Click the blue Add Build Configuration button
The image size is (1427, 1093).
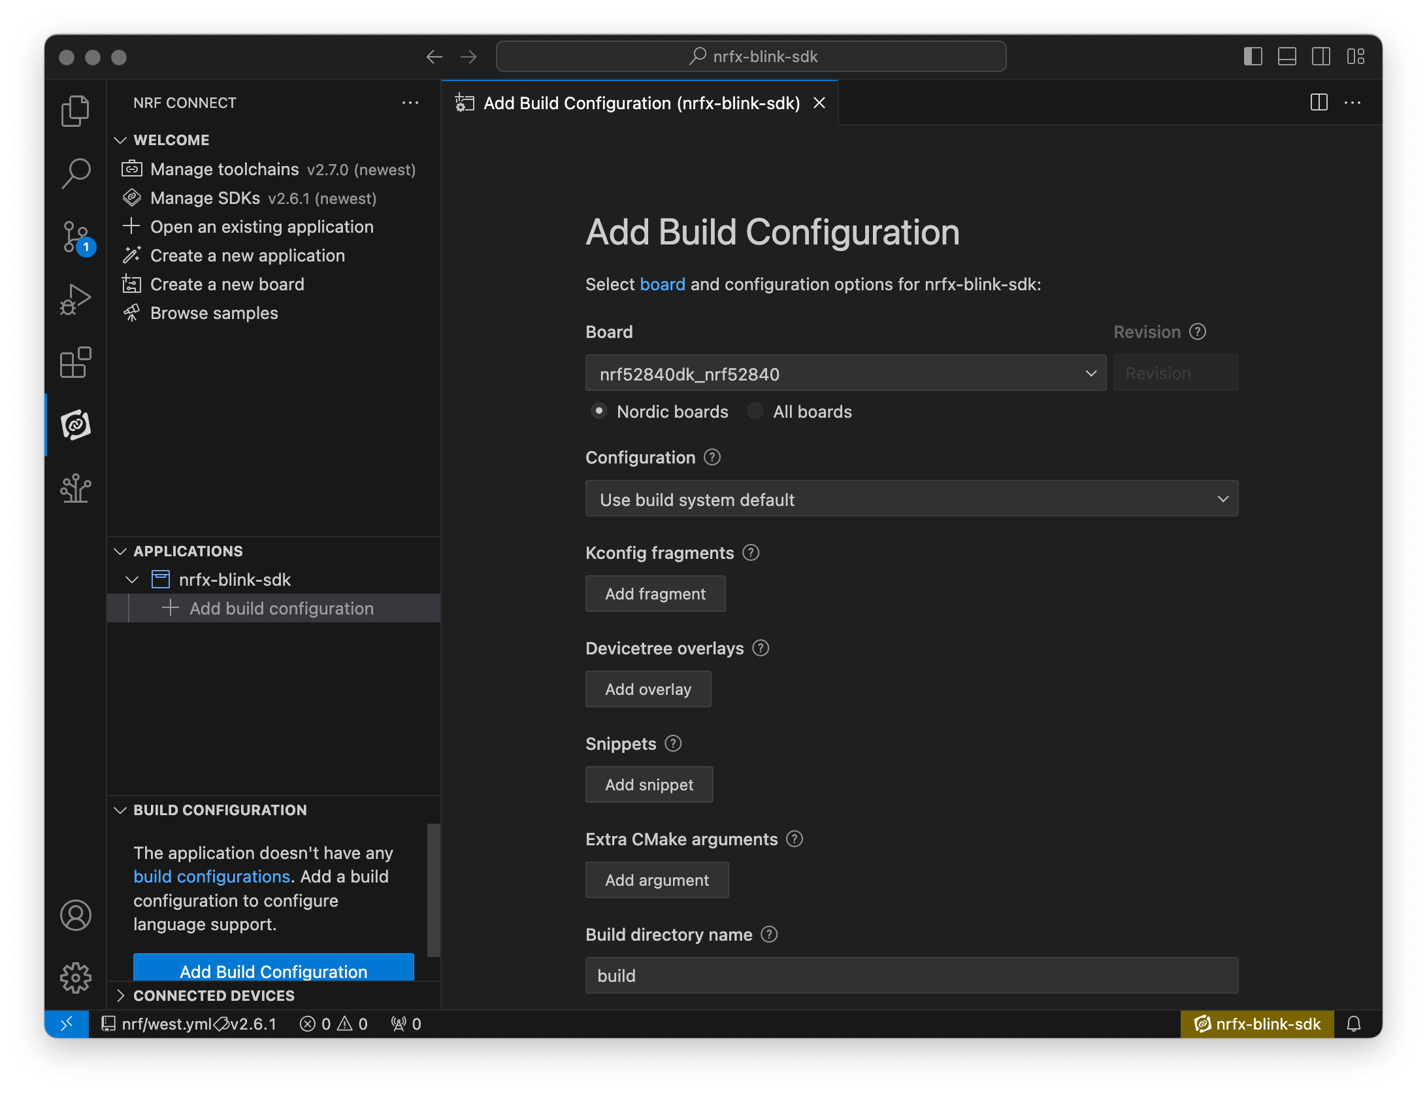coord(274,968)
